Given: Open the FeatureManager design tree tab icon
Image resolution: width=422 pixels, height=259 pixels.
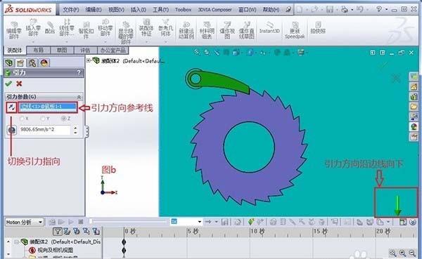Looking at the screenshot, I should click(9, 63).
